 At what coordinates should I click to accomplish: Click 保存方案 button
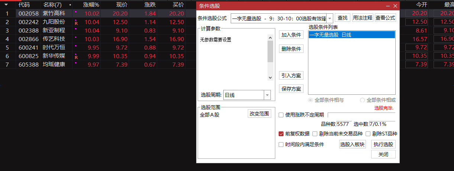(291, 89)
